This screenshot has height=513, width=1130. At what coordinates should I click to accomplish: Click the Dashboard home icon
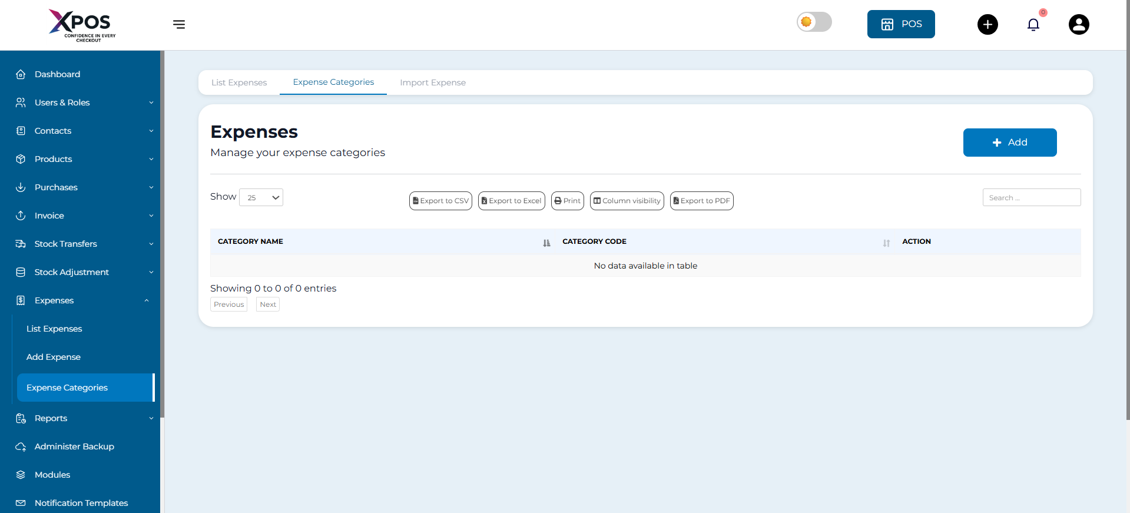pyautogui.click(x=21, y=74)
